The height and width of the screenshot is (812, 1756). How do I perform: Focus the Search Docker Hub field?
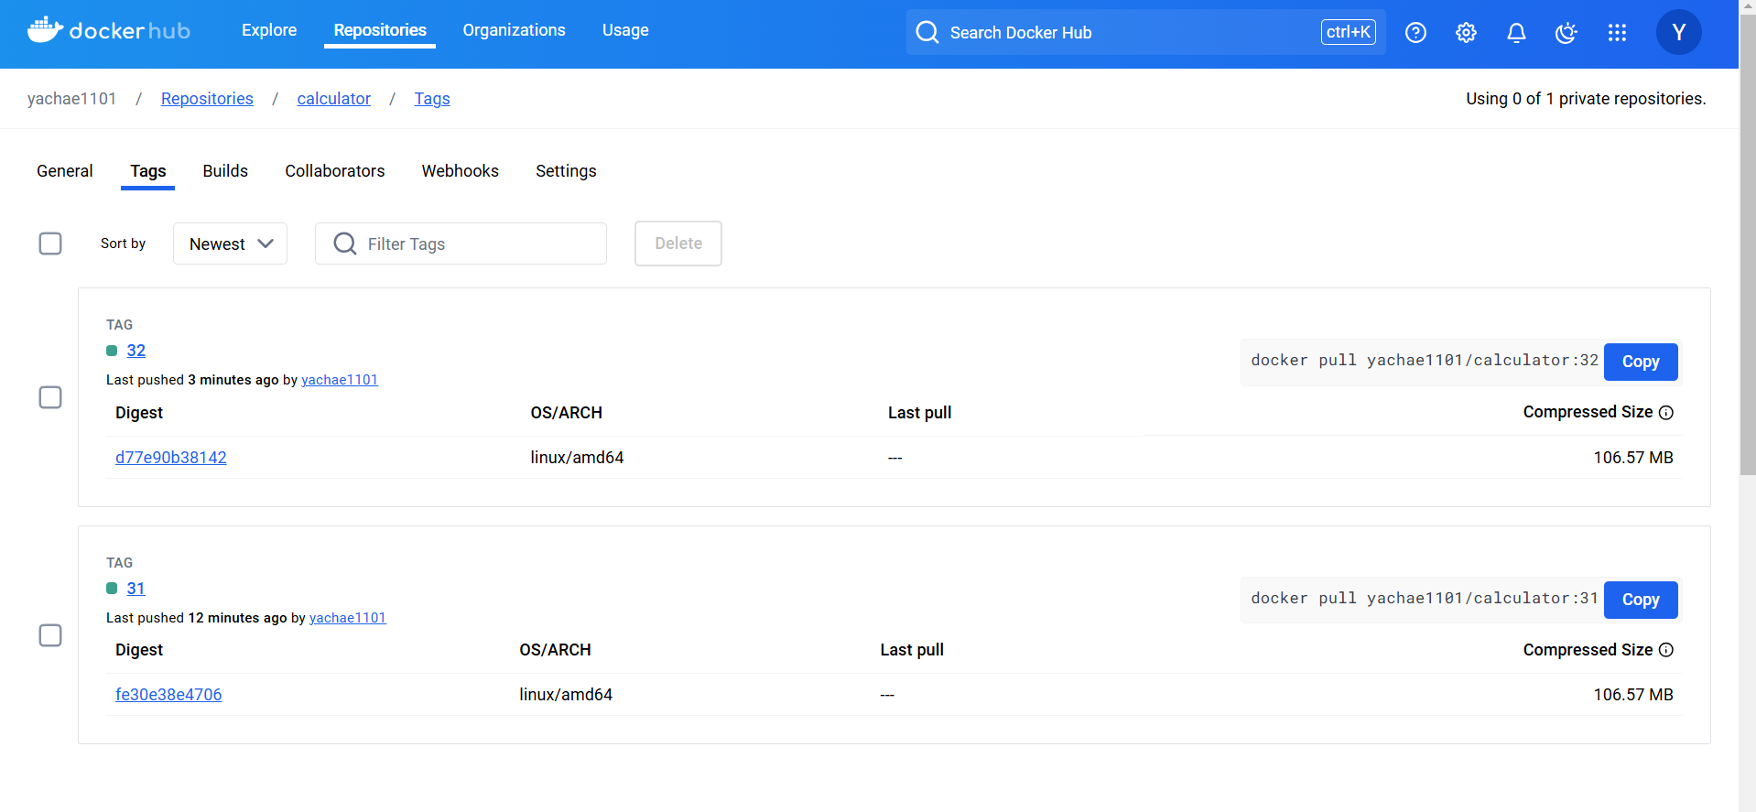click(x=1145, y=32)
